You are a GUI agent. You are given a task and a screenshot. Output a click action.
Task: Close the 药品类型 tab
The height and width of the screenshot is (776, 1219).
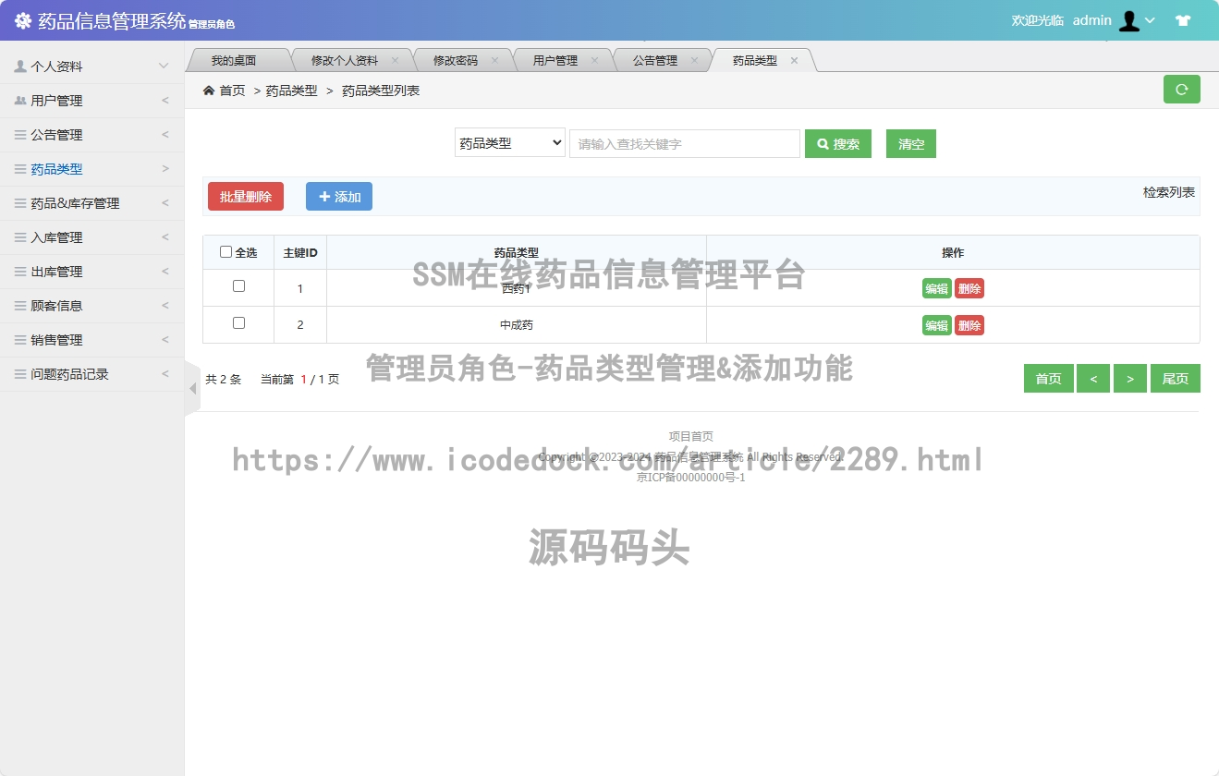(794, 60)
